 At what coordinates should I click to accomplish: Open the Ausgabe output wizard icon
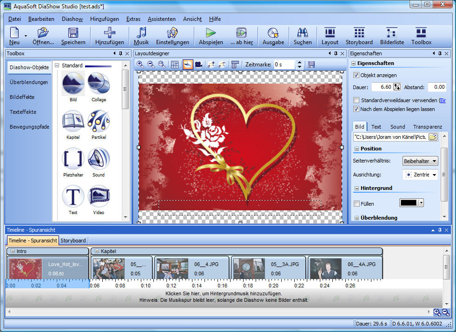273,33
